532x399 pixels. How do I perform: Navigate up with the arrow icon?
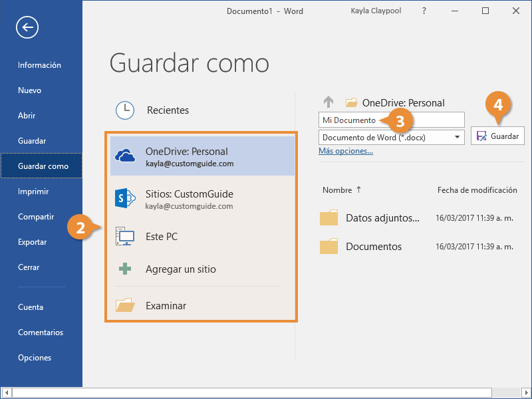tap(329, 102)
